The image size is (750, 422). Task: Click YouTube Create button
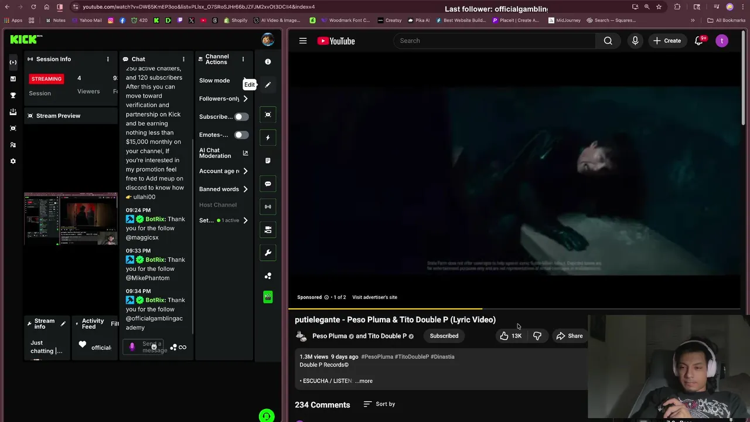pos(667,41)
